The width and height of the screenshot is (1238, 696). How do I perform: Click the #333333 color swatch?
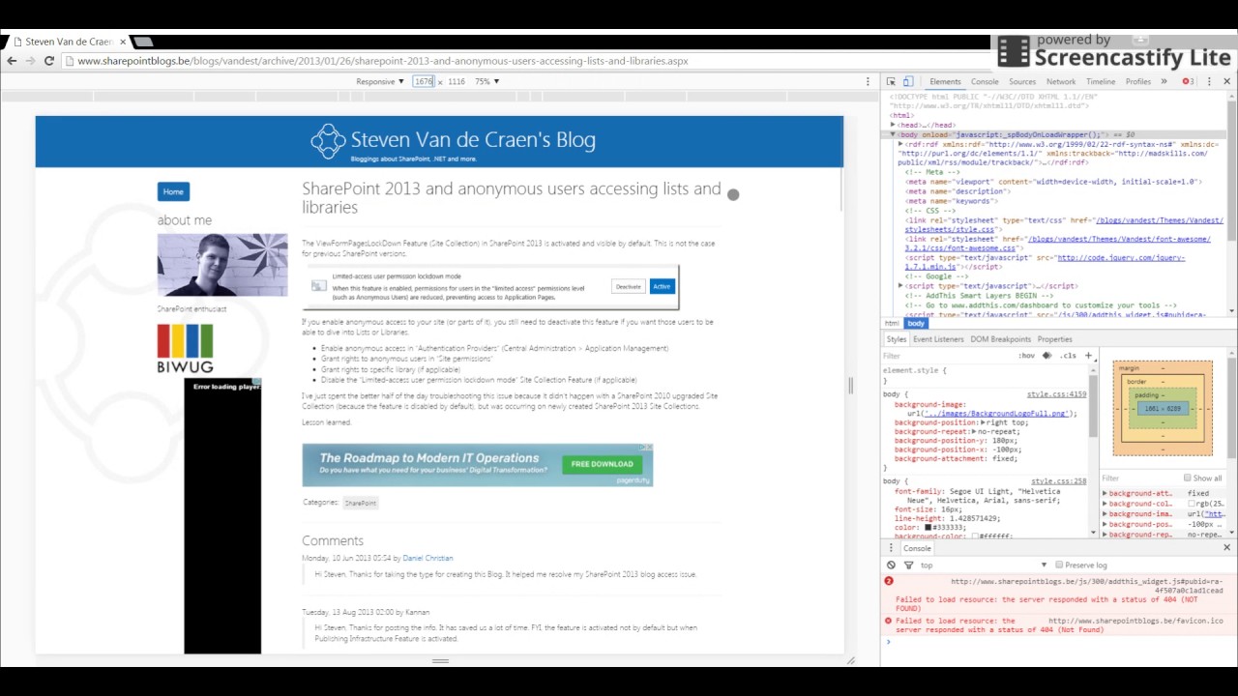pyautogui.click(x=927, y=527)
